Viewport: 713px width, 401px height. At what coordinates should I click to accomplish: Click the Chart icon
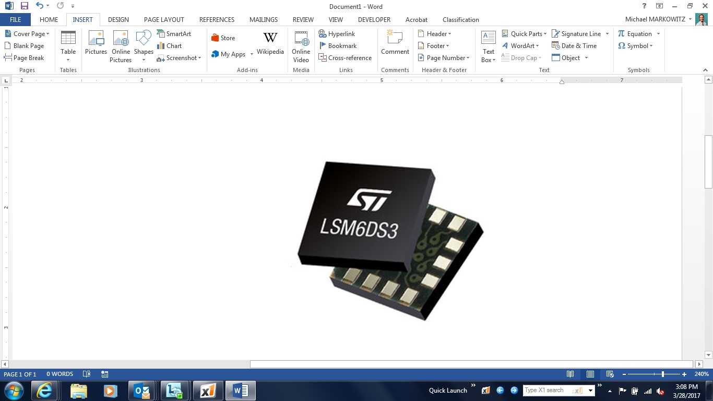tap(169, 46)
